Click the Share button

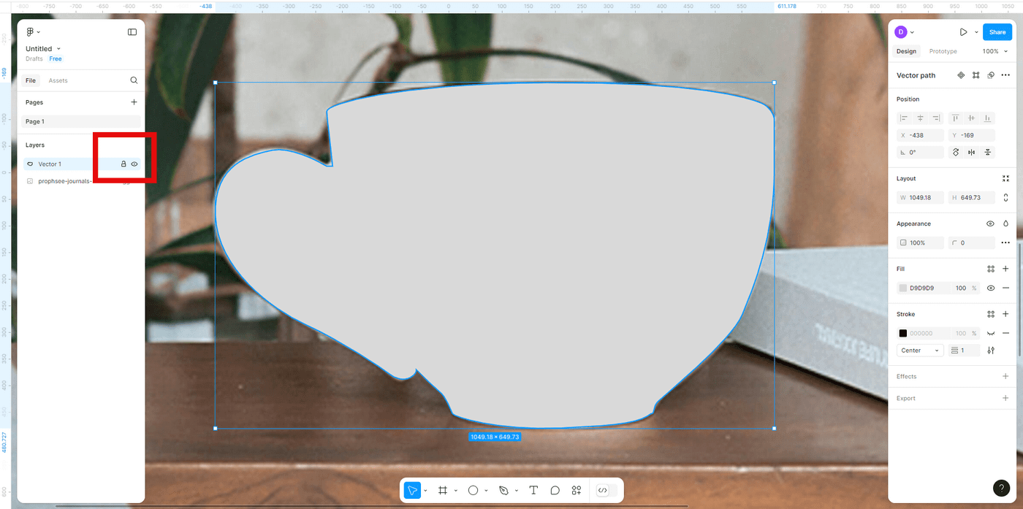pos(997,32)
